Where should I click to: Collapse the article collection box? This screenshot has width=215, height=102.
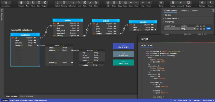[x=118, y=21]
